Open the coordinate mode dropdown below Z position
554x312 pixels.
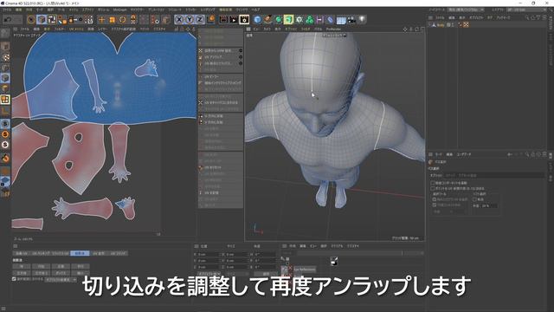209,274
